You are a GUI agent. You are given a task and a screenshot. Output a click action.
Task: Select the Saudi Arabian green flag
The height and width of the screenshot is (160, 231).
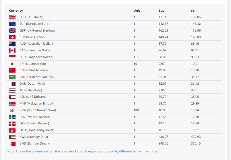tap(12, 77)
